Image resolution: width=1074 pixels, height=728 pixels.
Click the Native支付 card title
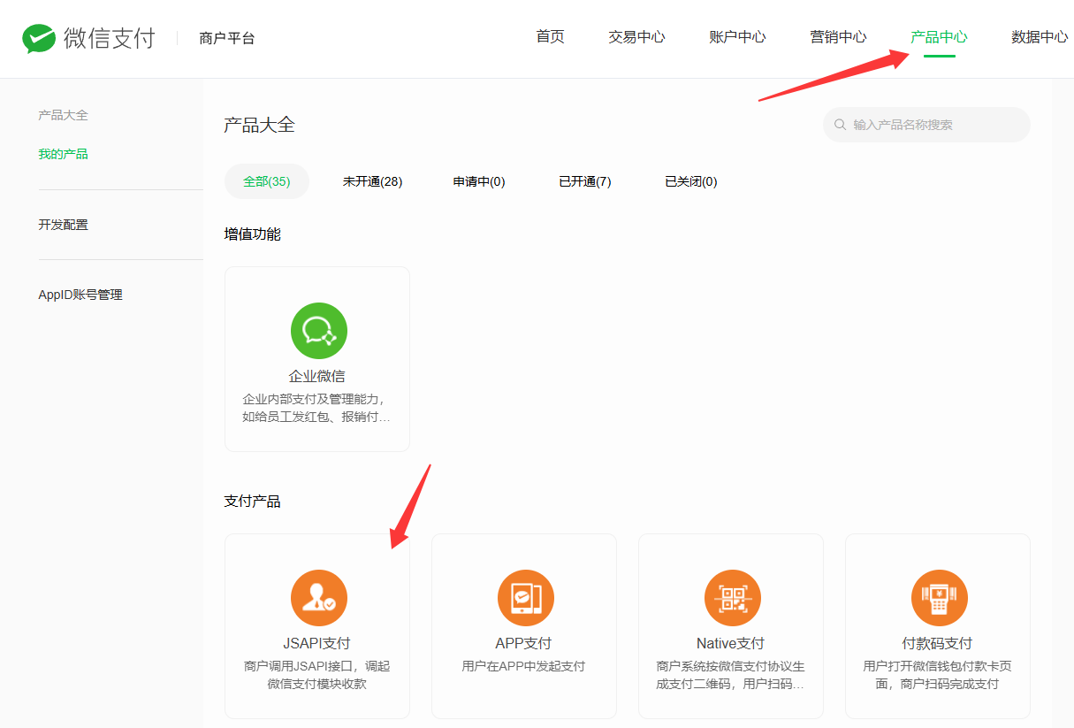click(x=730, y=643)
